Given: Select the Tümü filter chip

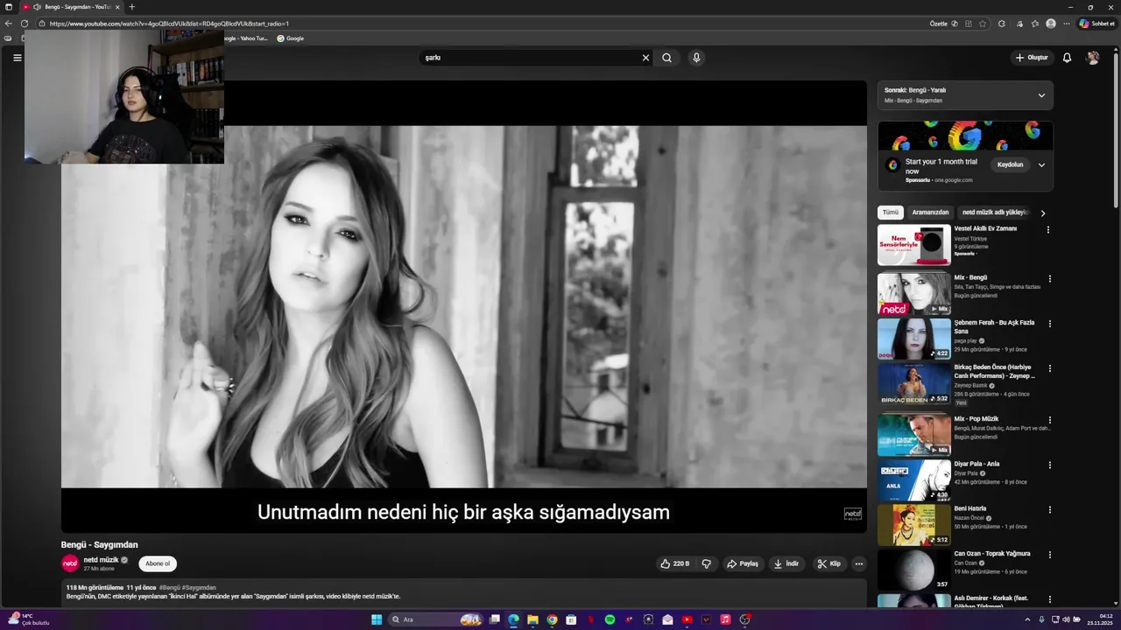Looking at the screenshot, I should coord(891,213).
